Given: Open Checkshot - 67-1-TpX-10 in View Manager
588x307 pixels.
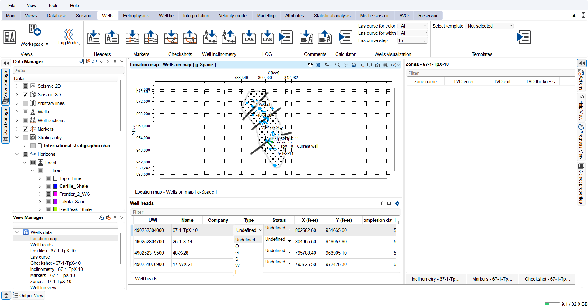Looking at the screenshot, I should coord(55,263).
